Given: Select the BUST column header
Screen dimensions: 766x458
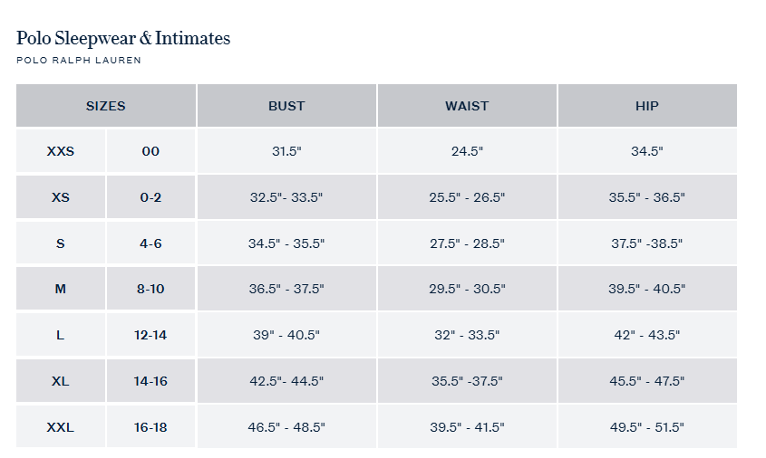Looking at the screenshot, I should 286,106.
